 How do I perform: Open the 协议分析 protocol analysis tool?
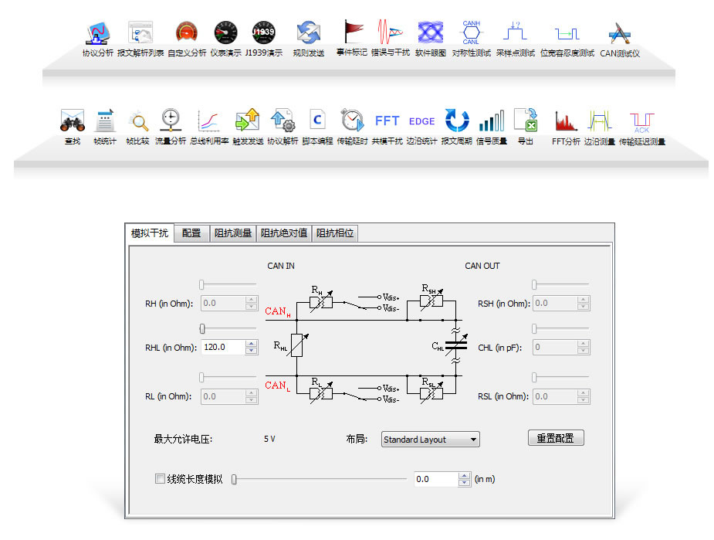click(x=97, y=33)
